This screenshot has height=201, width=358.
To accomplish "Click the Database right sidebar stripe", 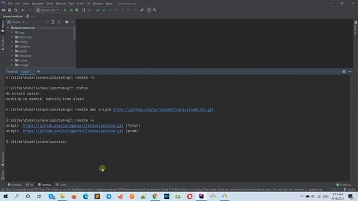I will point(356,28).
